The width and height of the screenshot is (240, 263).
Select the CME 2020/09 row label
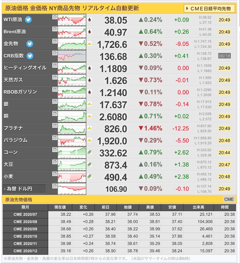tap(25, 229)
